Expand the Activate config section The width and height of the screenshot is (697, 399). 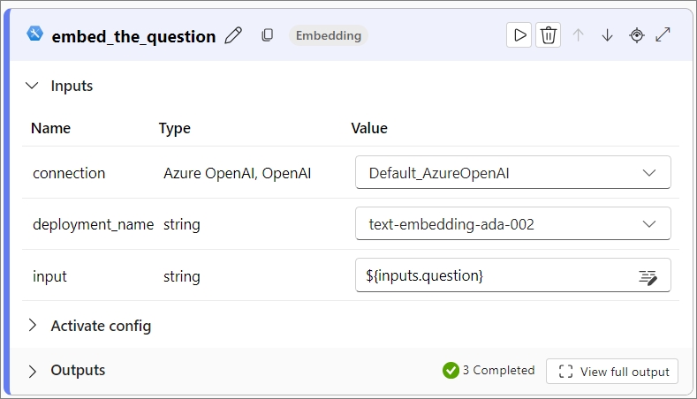tap(33, 326)
